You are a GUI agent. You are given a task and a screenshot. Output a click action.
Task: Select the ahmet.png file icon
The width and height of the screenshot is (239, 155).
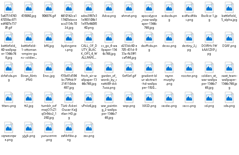[x=129, y=7]
